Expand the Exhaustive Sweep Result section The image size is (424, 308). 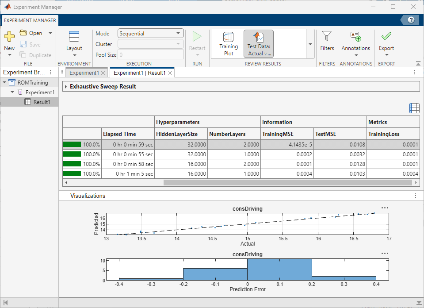[66, 86]
